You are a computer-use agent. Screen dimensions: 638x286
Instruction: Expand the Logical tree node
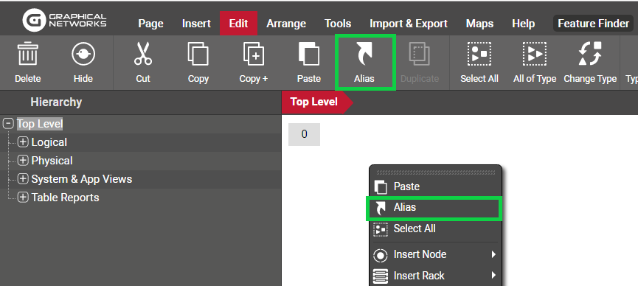point(23,142)
